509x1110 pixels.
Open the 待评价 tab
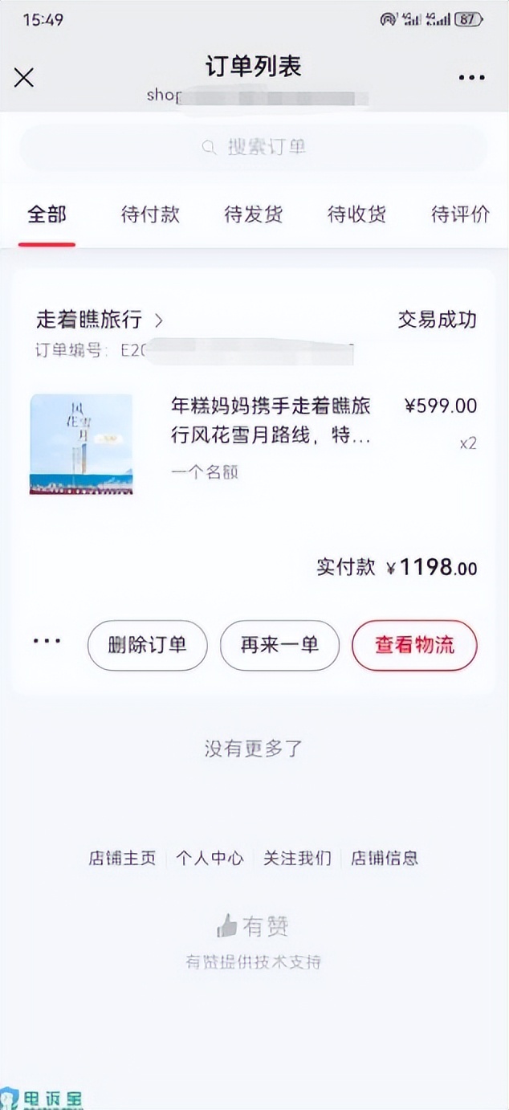pyautogui.click(x=459, y=214)
